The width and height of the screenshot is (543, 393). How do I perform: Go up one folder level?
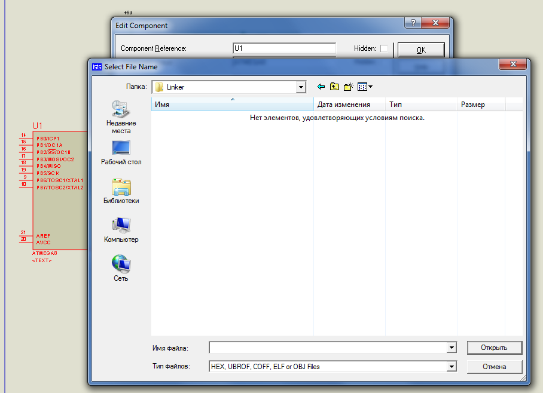[x=335, y=87]
